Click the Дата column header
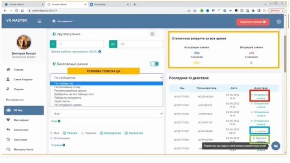Viewport: 290px width, 163px height. (x=234, y=88)
